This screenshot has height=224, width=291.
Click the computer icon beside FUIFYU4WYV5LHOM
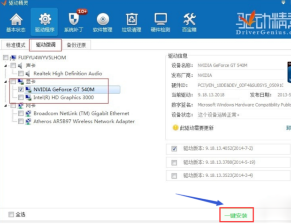(x=13, y=58)
